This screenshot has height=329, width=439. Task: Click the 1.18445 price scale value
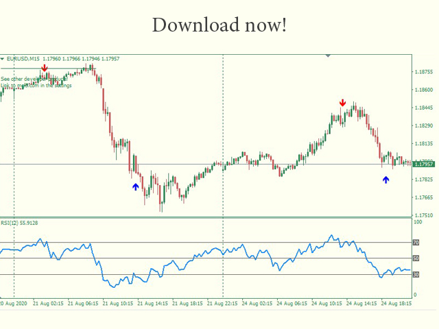(x=424, y=108)
